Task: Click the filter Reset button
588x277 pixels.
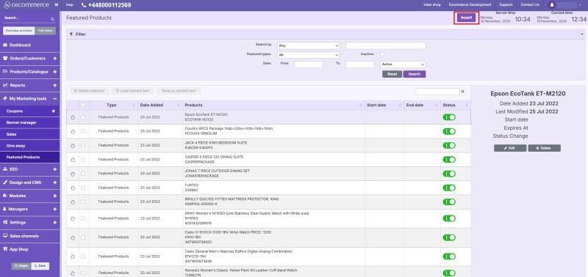Action: [392, 74]
